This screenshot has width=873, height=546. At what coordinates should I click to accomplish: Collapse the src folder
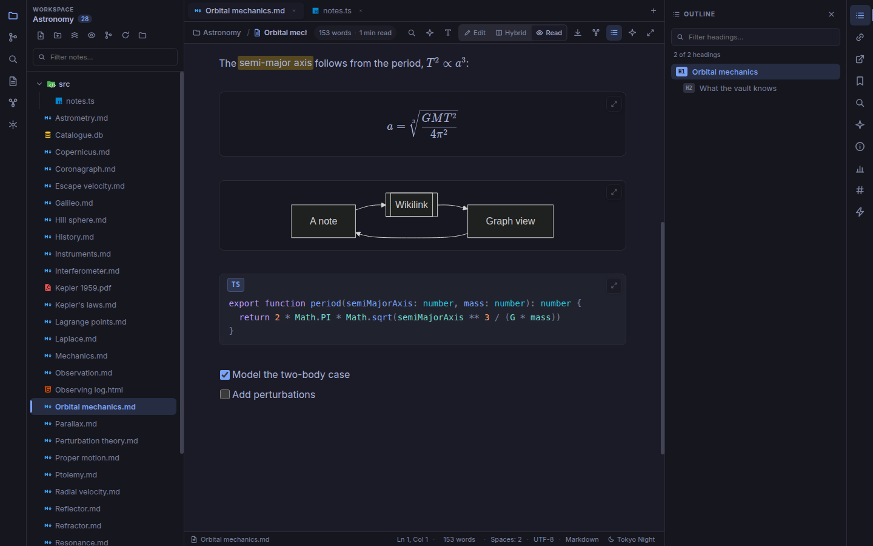pyautogui.click(x=39, y=84)
